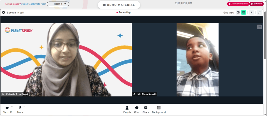Expand camera options chevron

pyautogui.click(x=12, y=107)
